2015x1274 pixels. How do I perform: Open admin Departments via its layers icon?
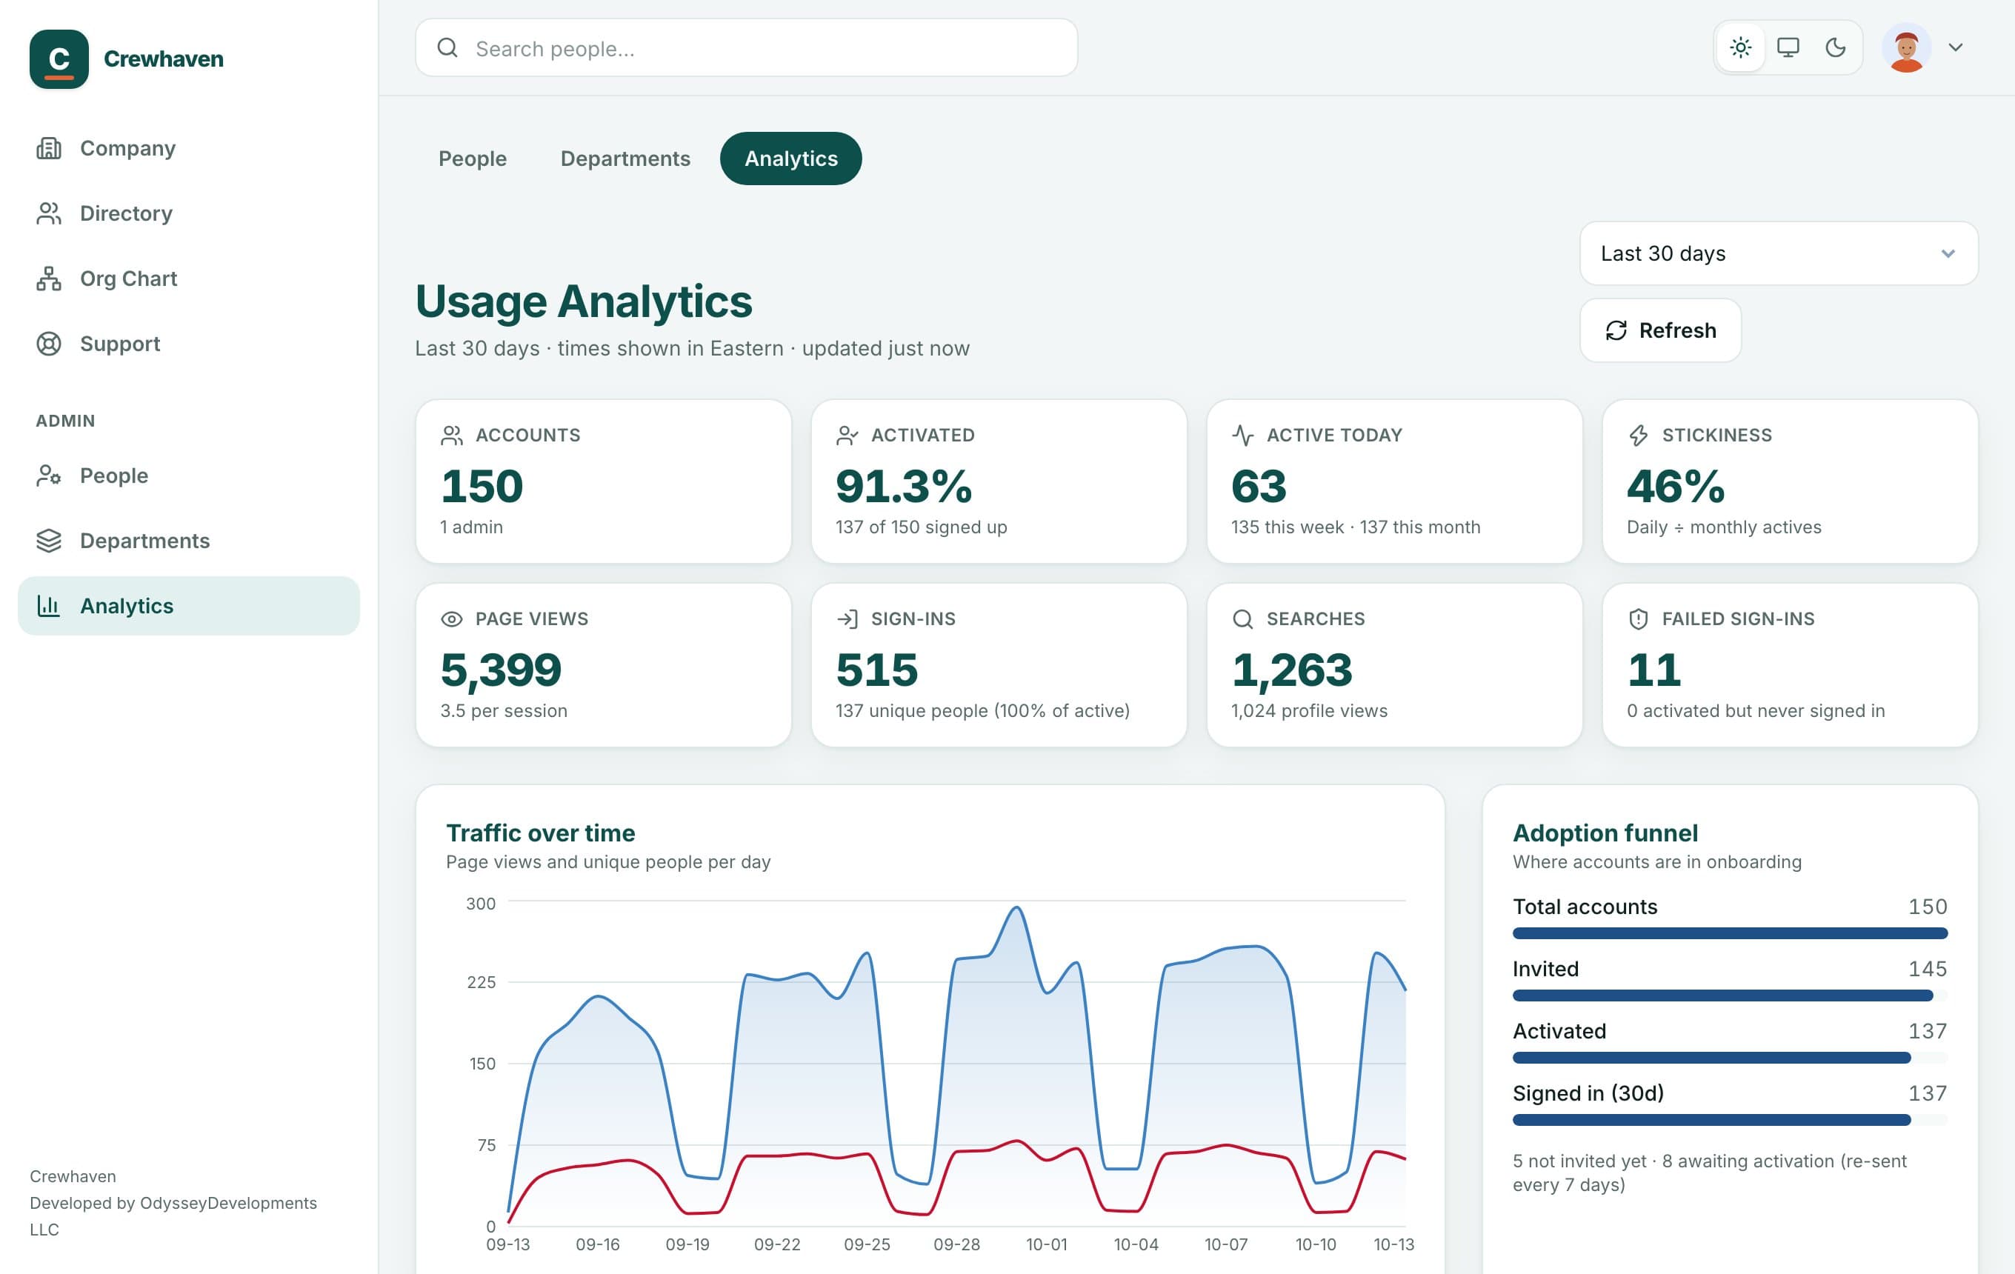tap(49, 541)
